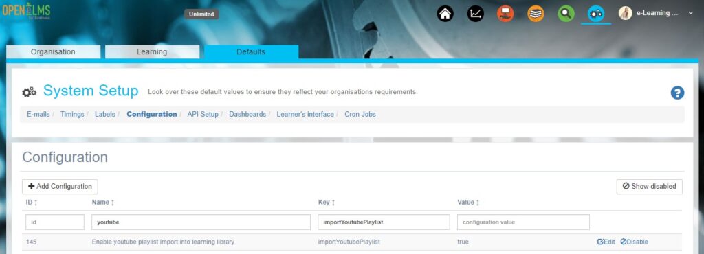Switch to the Learning tab
The height and width of the screenshot is (254, 704).
pyautogui.click(x=152, y=51)
